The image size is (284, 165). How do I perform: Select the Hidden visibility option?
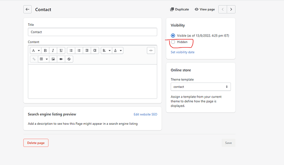point(173,42)
